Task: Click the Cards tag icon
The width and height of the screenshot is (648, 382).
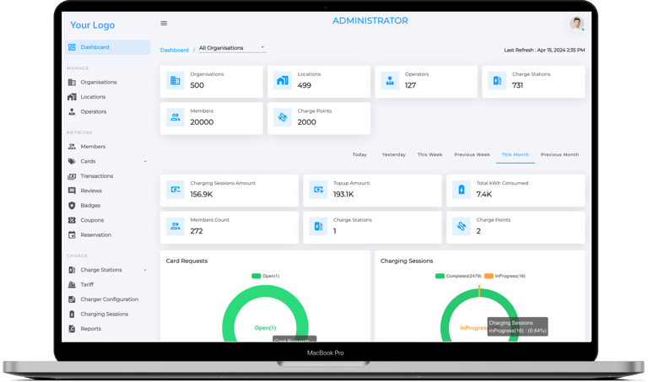Action: pyautogui.click(x=72, y=161)
